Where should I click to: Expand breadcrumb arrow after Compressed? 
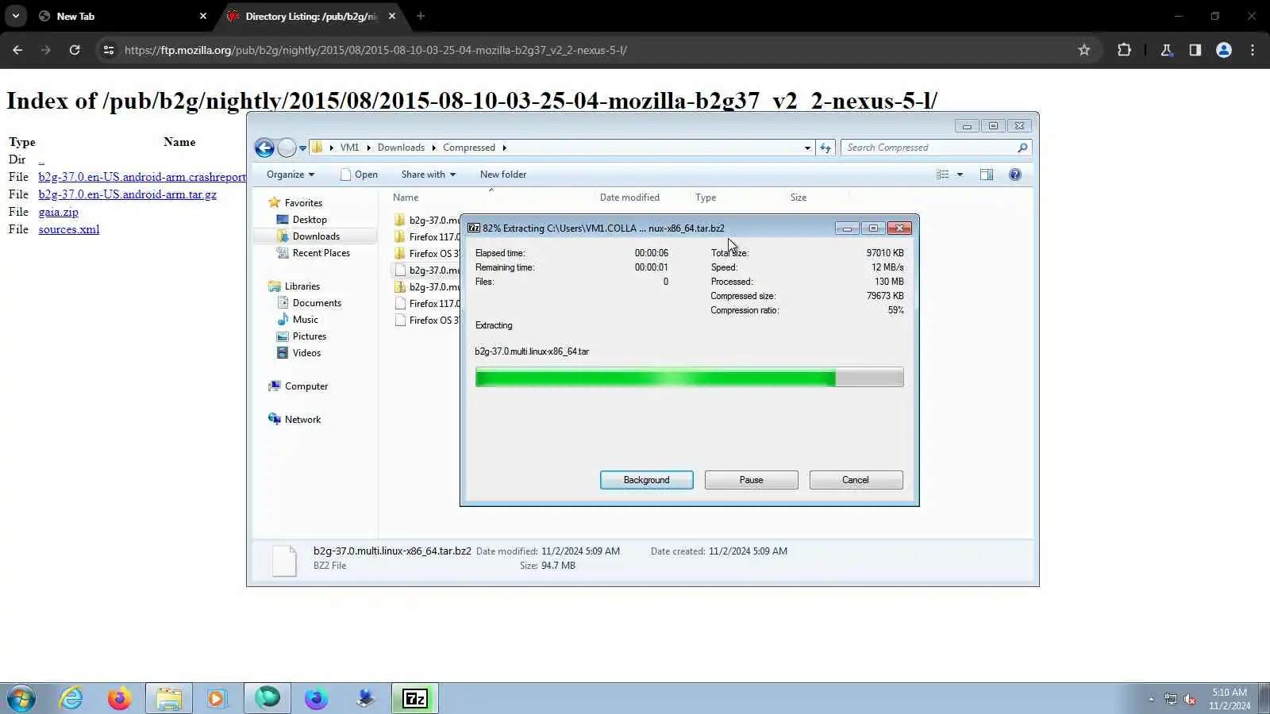(504, 148)
